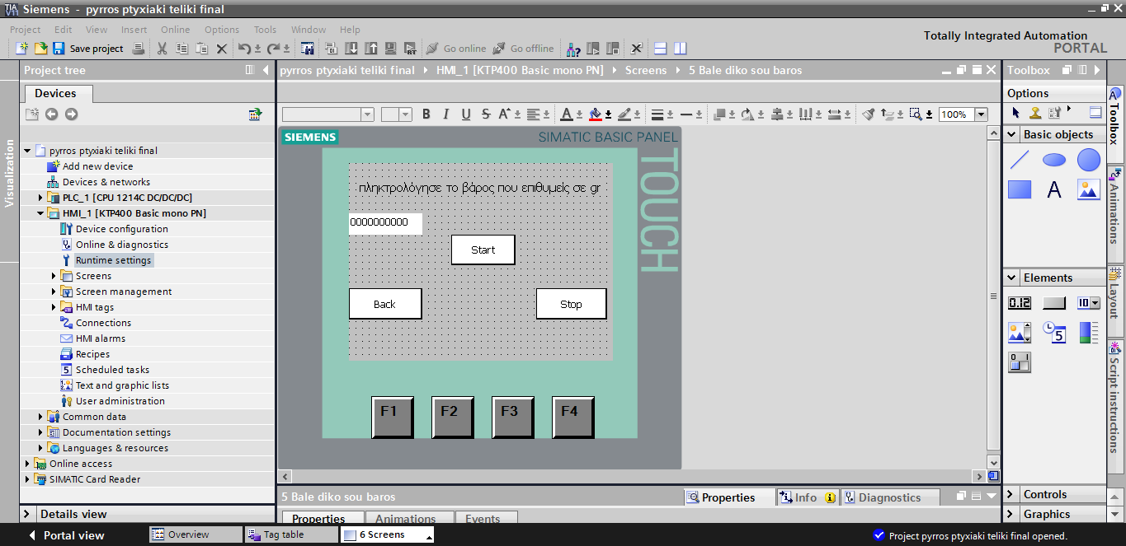Select Recipes in project tree
Viewport: 1126px width, 546px height.
[x=92, y=354]
